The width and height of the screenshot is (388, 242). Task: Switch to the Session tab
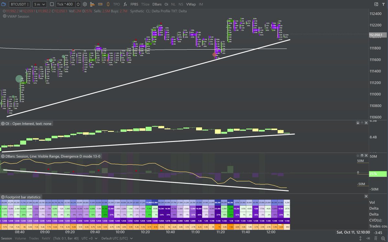6,238
